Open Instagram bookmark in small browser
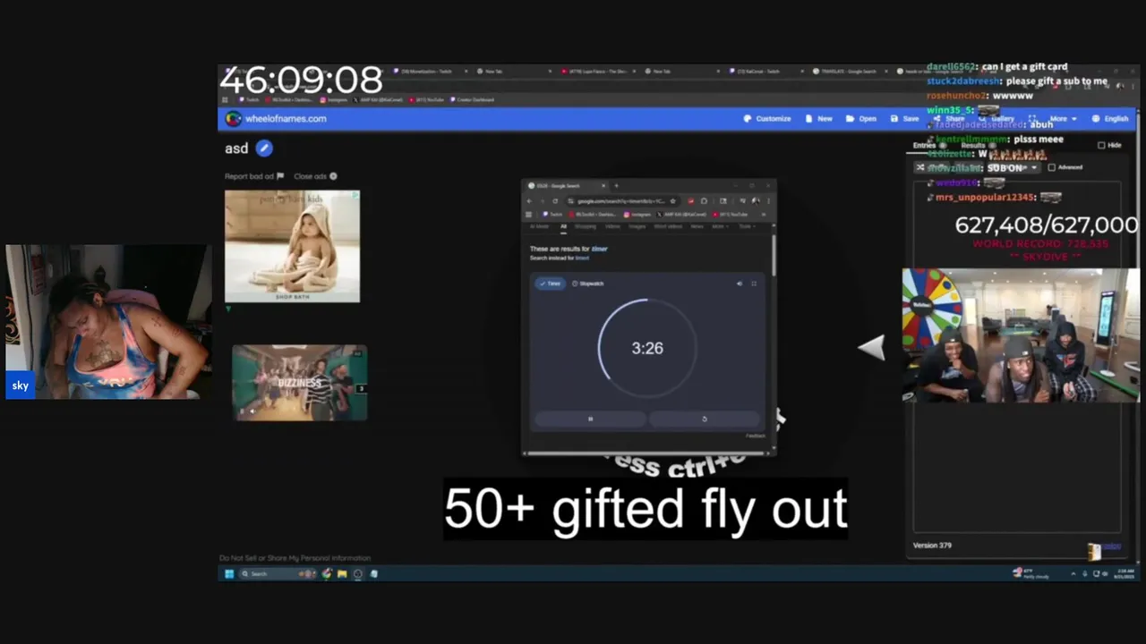 tap(639, 215)
